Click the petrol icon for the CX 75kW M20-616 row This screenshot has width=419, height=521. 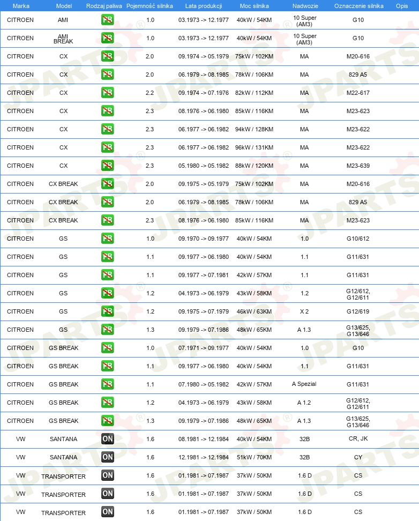pyautogui.click(x=107, y=56)
